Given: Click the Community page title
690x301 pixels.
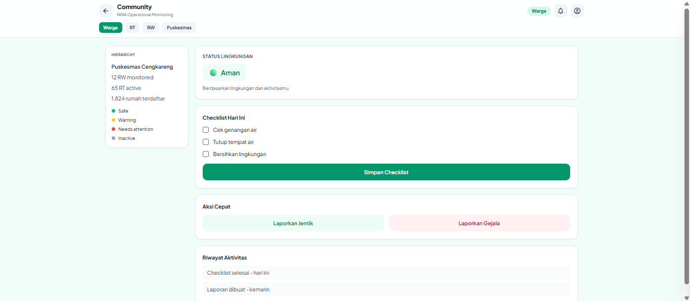Looking at the screenshot, I should (134, 7).
